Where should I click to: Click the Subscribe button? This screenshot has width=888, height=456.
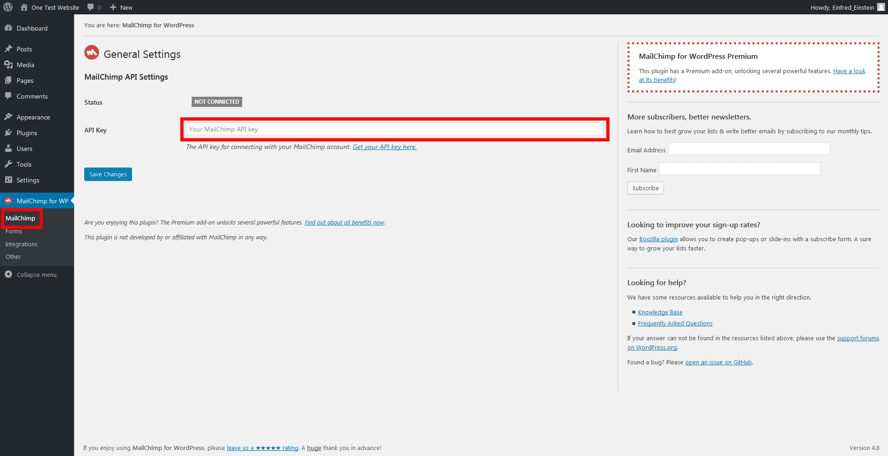[x=645, y=188]
